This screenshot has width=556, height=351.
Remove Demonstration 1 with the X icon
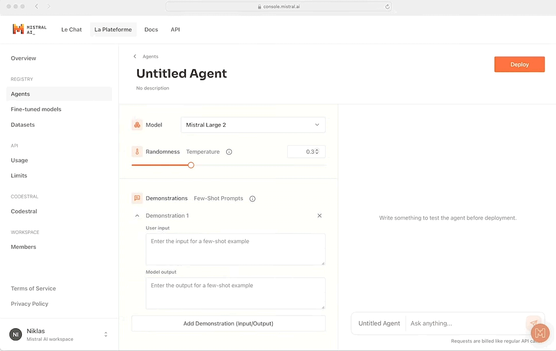(319, 216)
